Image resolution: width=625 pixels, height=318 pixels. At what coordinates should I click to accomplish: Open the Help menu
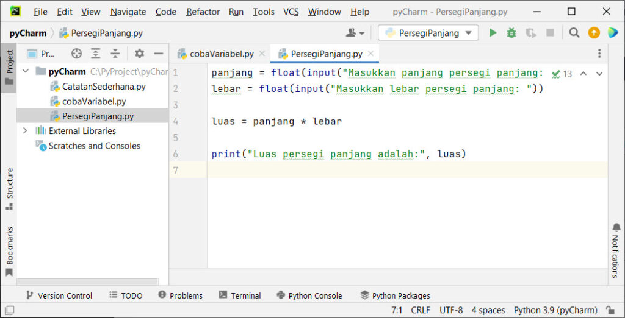(x=359, y=12)
